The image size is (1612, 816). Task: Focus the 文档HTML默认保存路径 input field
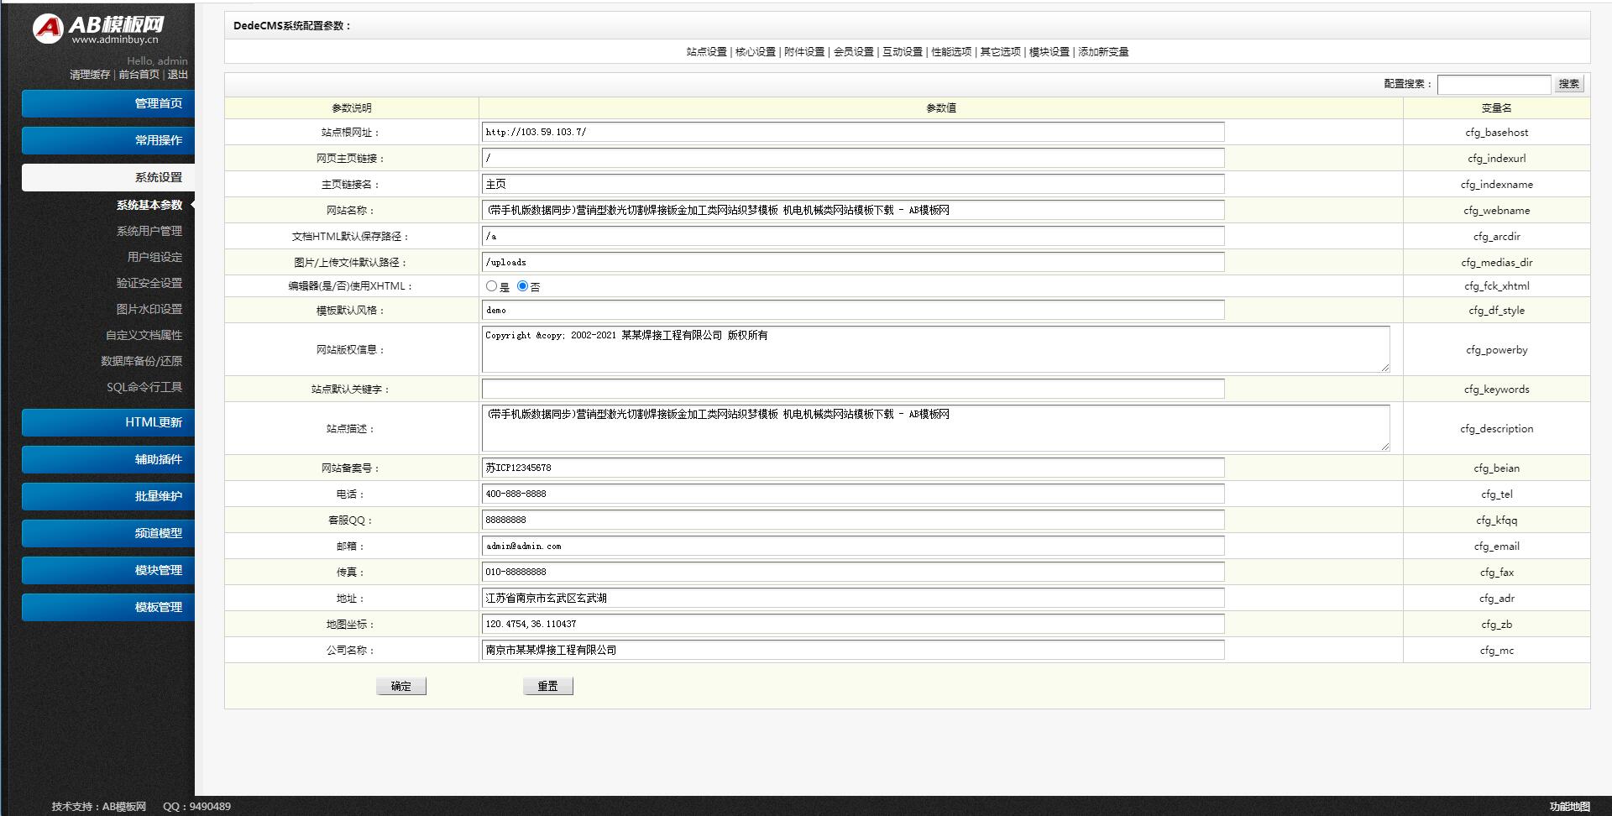[x=853, y=236]
